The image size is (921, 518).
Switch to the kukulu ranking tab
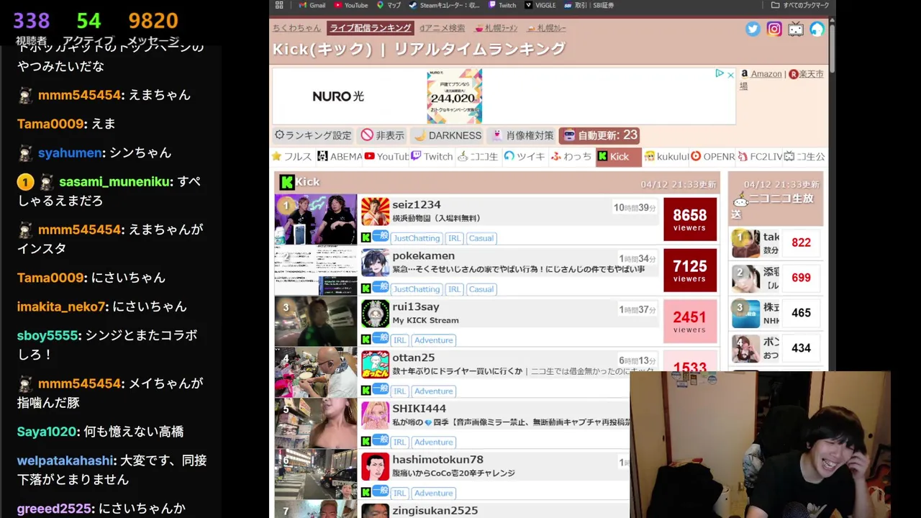[666, 156]
